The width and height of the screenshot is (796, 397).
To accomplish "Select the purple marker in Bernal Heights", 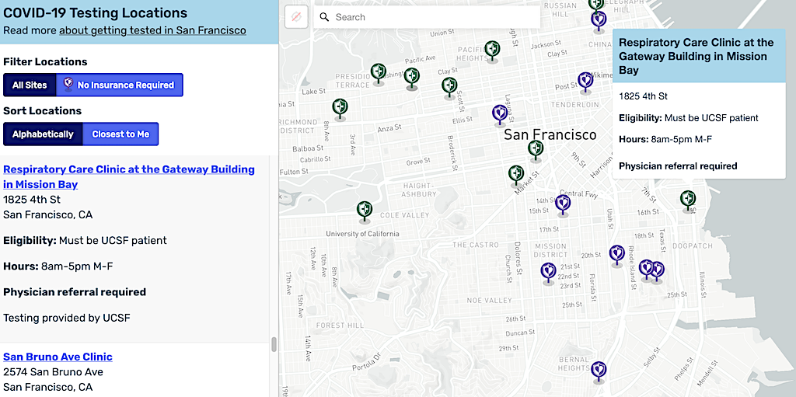I will [598, 370].
